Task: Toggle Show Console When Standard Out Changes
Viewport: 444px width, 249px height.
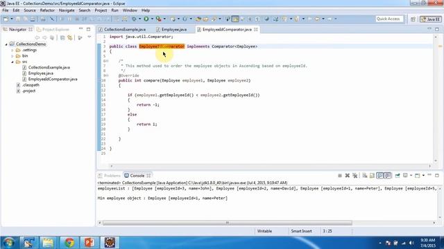Action: click(x=379, y=176)
